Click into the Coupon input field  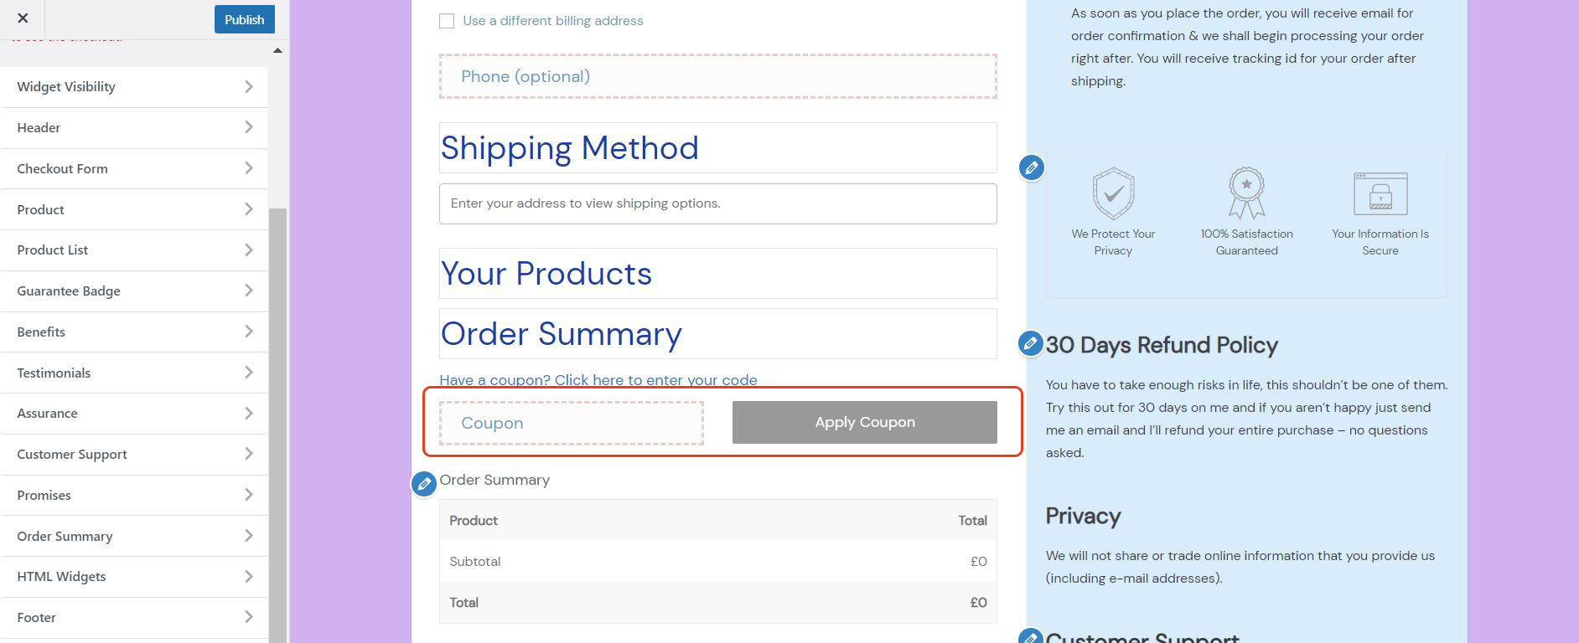coord(572,423)
